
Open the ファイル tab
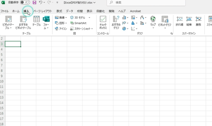click(4, 11)
